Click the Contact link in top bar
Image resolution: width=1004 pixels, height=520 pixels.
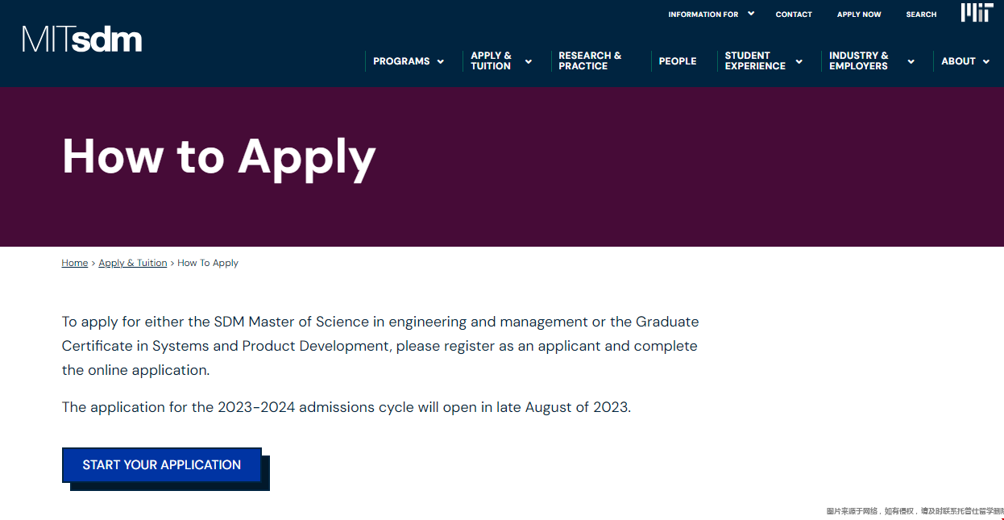click(x=794, y=15)
